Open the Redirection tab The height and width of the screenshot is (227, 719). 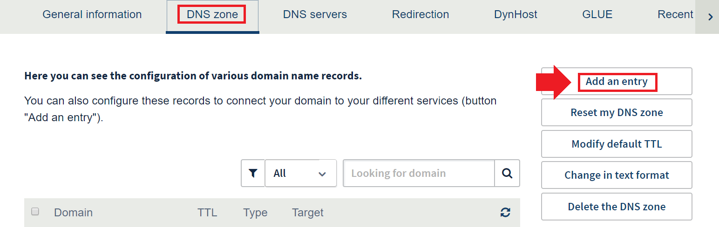click(421, 15)
